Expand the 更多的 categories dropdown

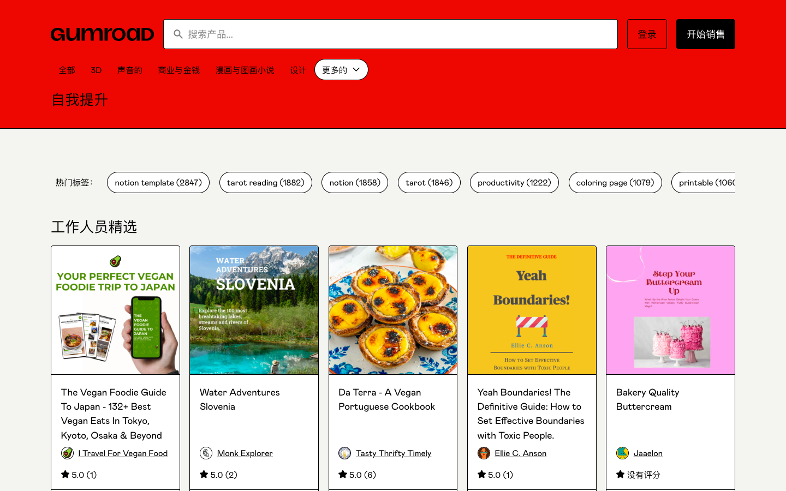[341, 70]
